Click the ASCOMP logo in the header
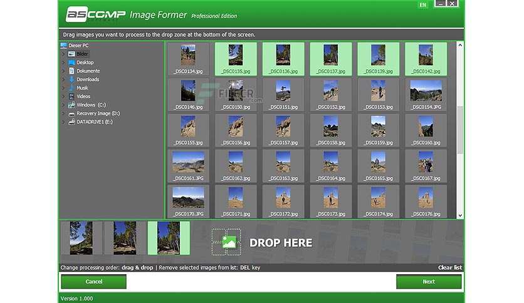 click(95, 14)
